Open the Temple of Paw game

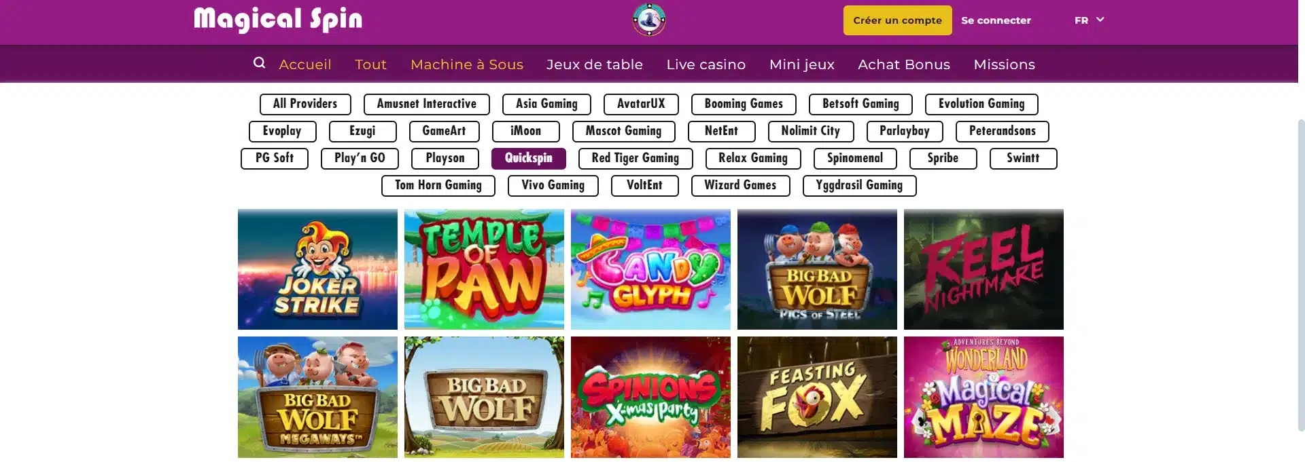(484, 269)
